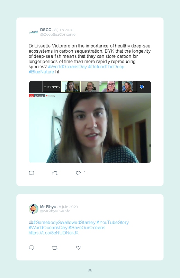Open the t.co/8cNUDNcrJX link

pos(54,233)
